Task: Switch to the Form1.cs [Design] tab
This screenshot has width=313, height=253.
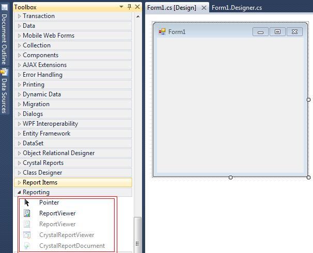Action: (171, 8)
